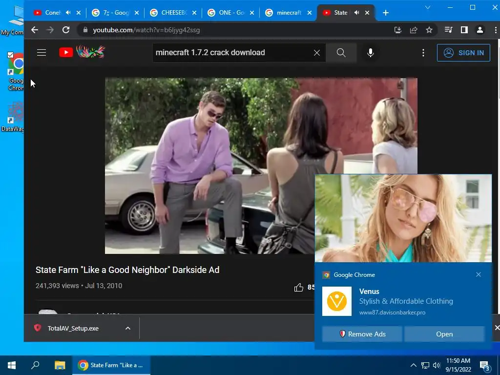Screen dimensions: 500x375
Task: Click the Venus logo thumbnail
Action: [x=337, y=301]
